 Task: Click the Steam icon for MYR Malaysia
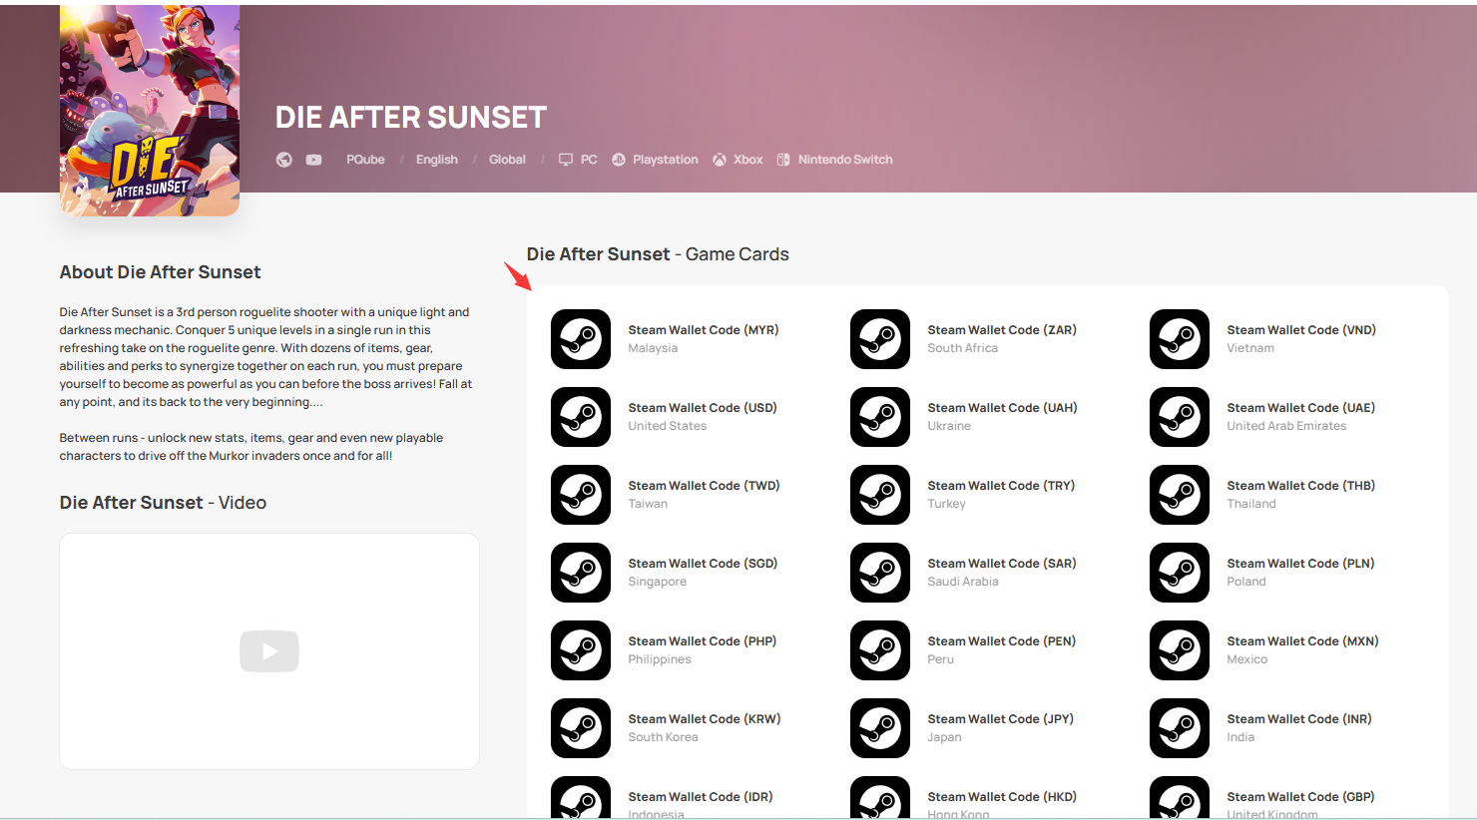point(581,339)
